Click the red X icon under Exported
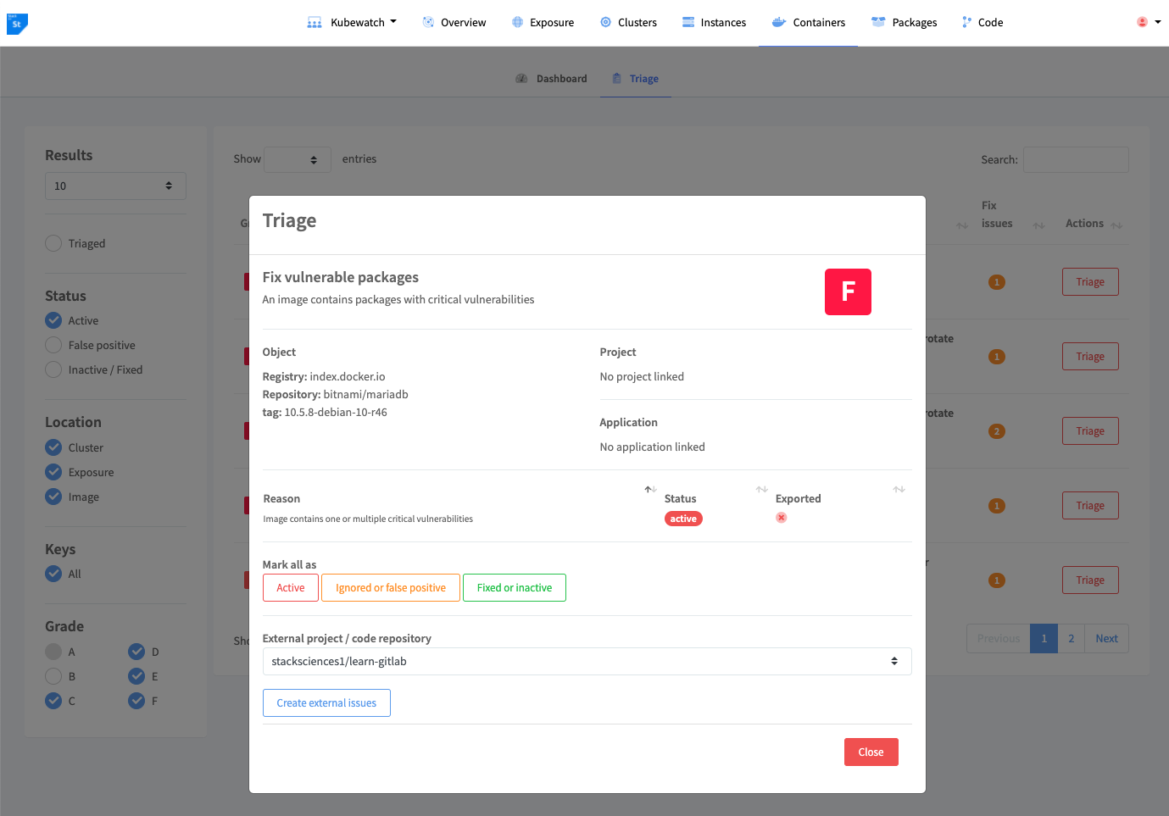 (781, 517)
